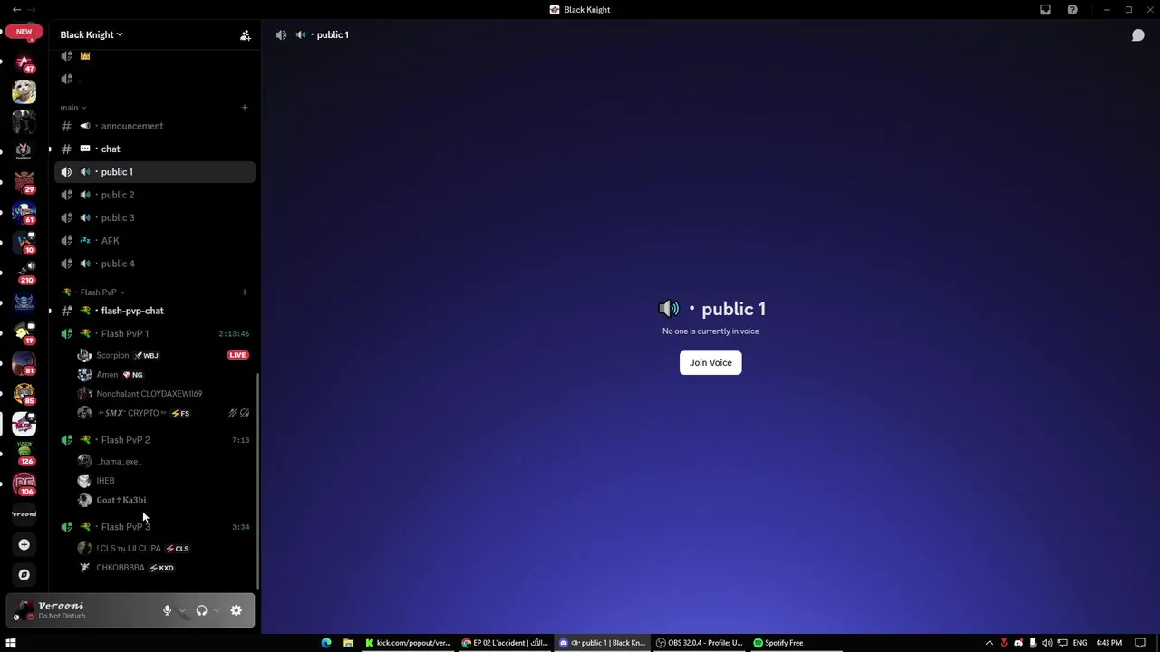Open the cat avatar server
This screenshot has width=1160, height=652.
(24, 91)
